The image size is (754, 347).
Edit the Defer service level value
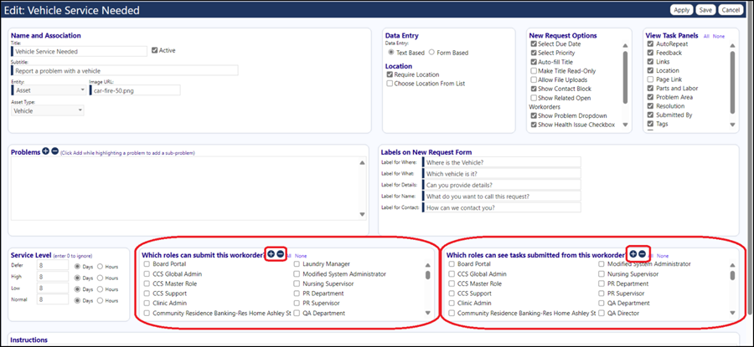tap(53, 266)
